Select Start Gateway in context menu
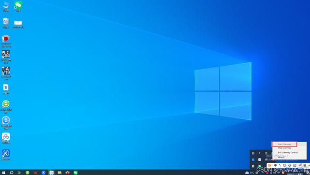Screen dimensions: 310x175 point(284,144)
